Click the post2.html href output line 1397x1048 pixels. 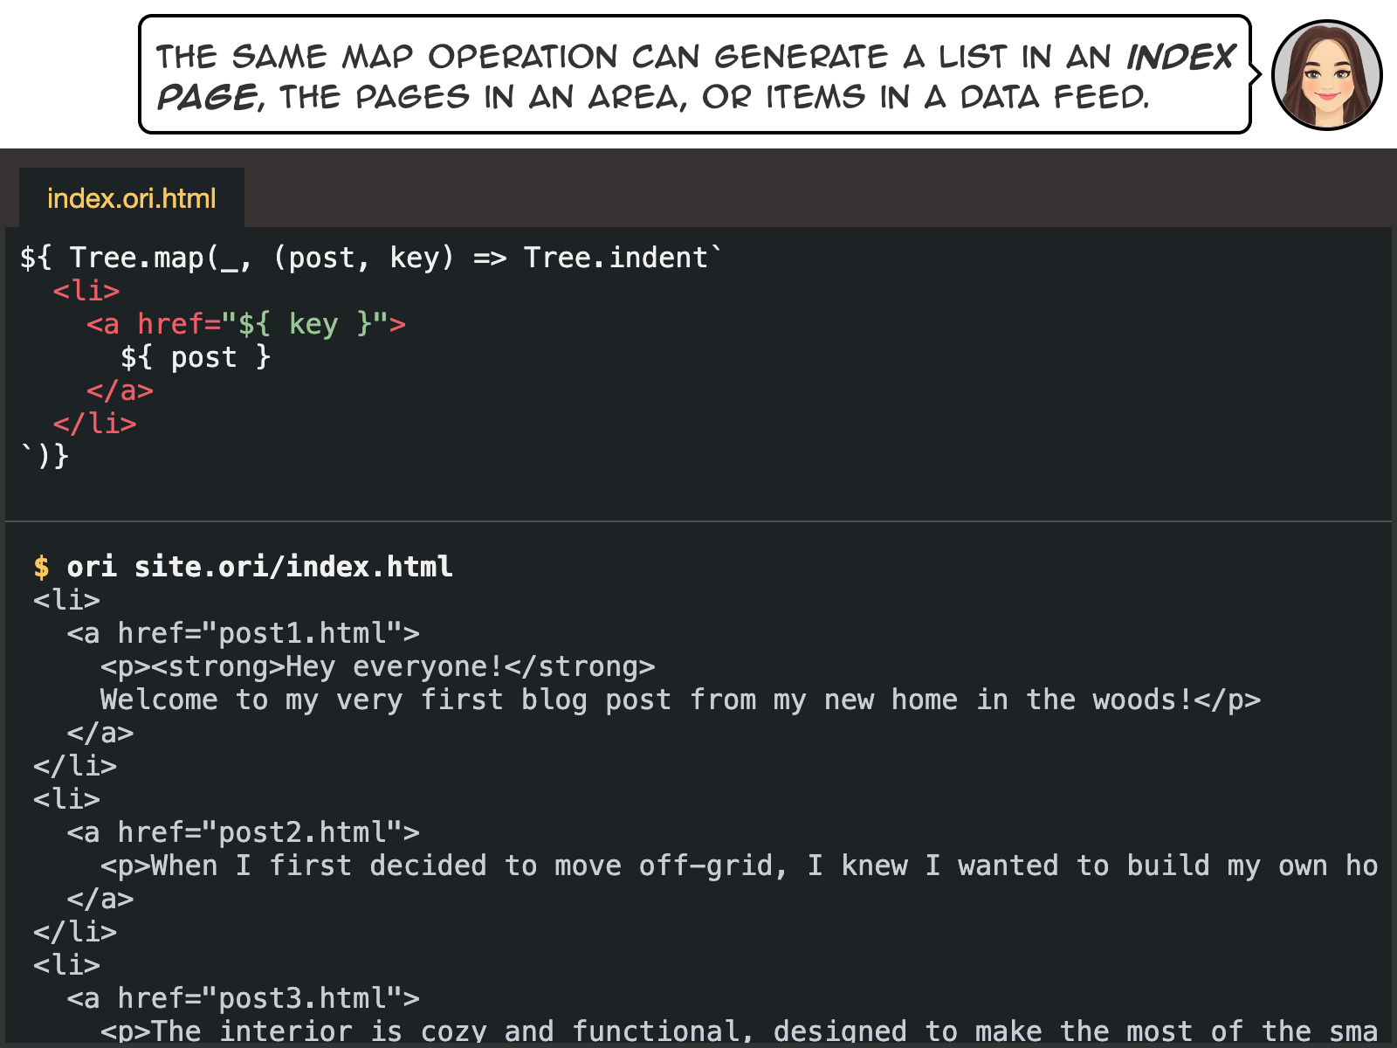(243, 832)
